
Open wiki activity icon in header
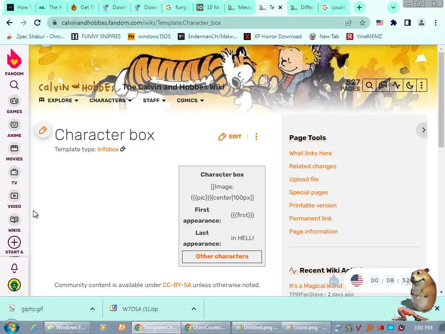(396, 85)
